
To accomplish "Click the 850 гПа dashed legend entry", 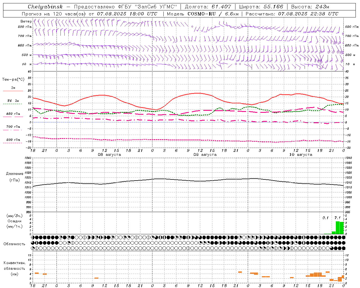I will tap(13, 114).
